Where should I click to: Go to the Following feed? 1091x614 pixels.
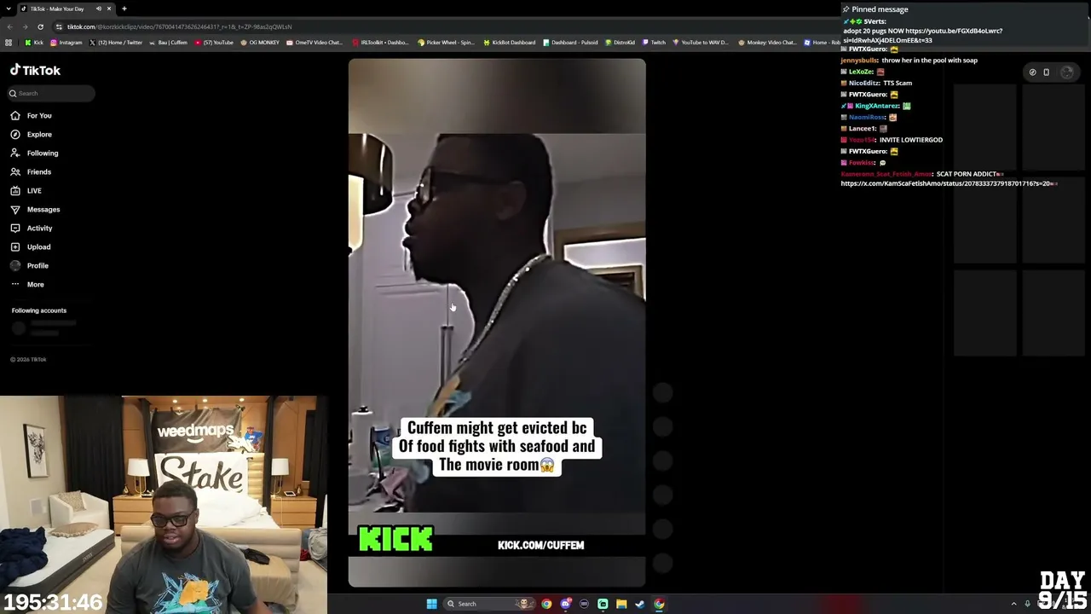[x=34, y=153]
